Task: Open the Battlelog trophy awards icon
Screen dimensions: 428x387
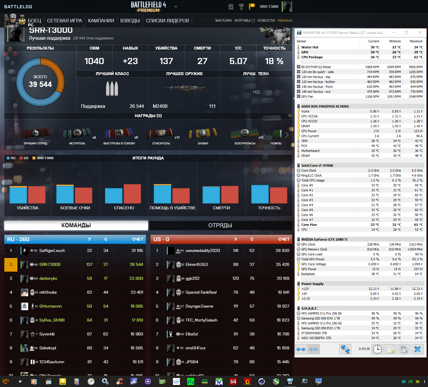Action: point(241,6)
